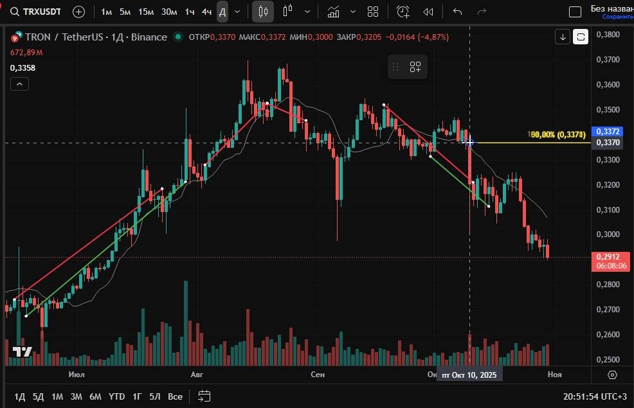Open the layout setup square icon
Image resolution: width=634 pixels, height=408 pixels.
575,12
